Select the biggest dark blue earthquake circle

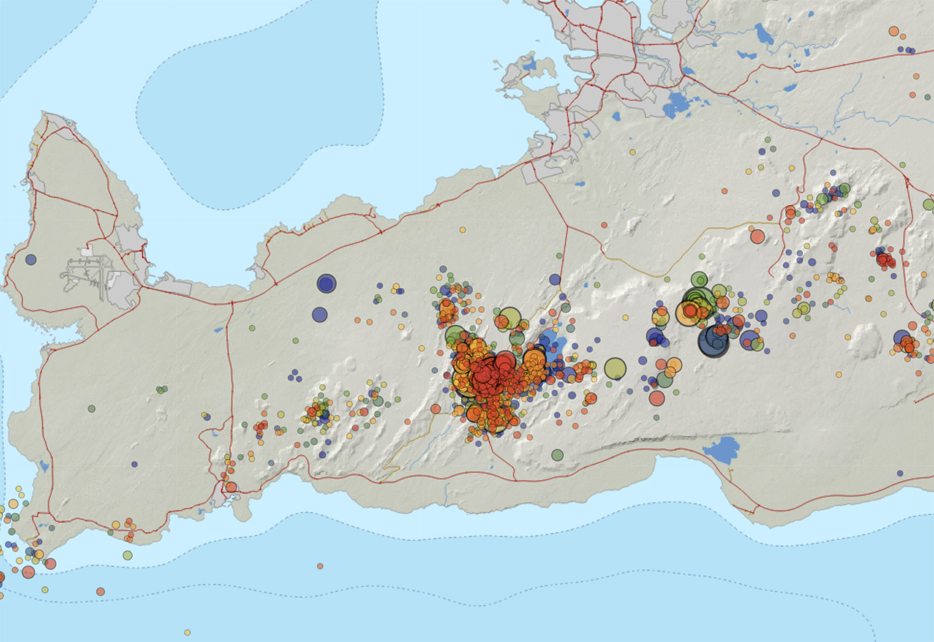point(713,341)
